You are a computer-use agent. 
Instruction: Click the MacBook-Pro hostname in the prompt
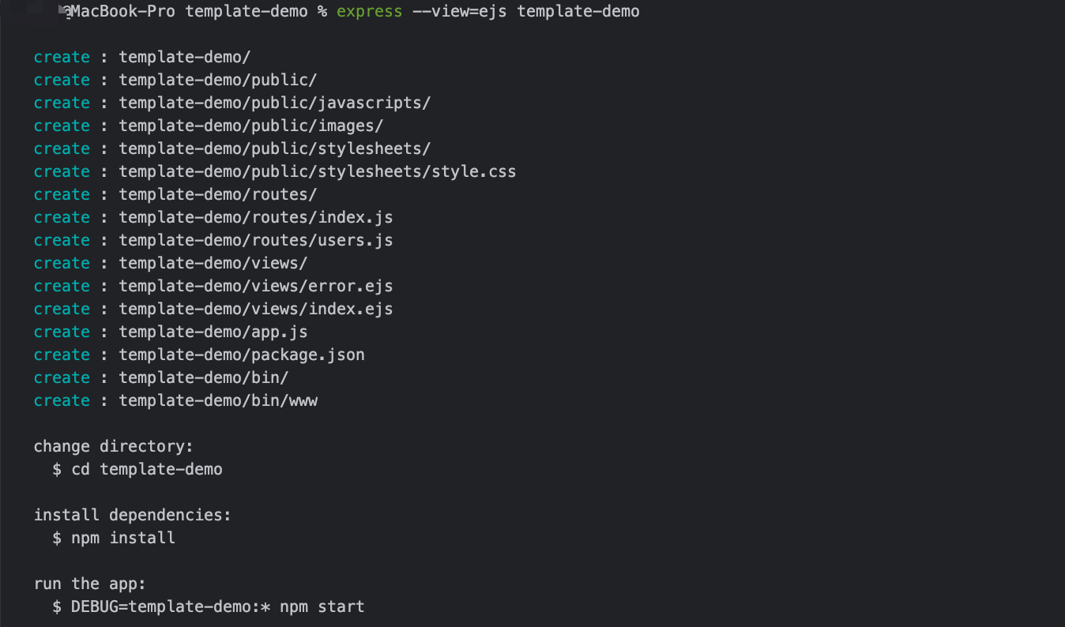[122, 12]
